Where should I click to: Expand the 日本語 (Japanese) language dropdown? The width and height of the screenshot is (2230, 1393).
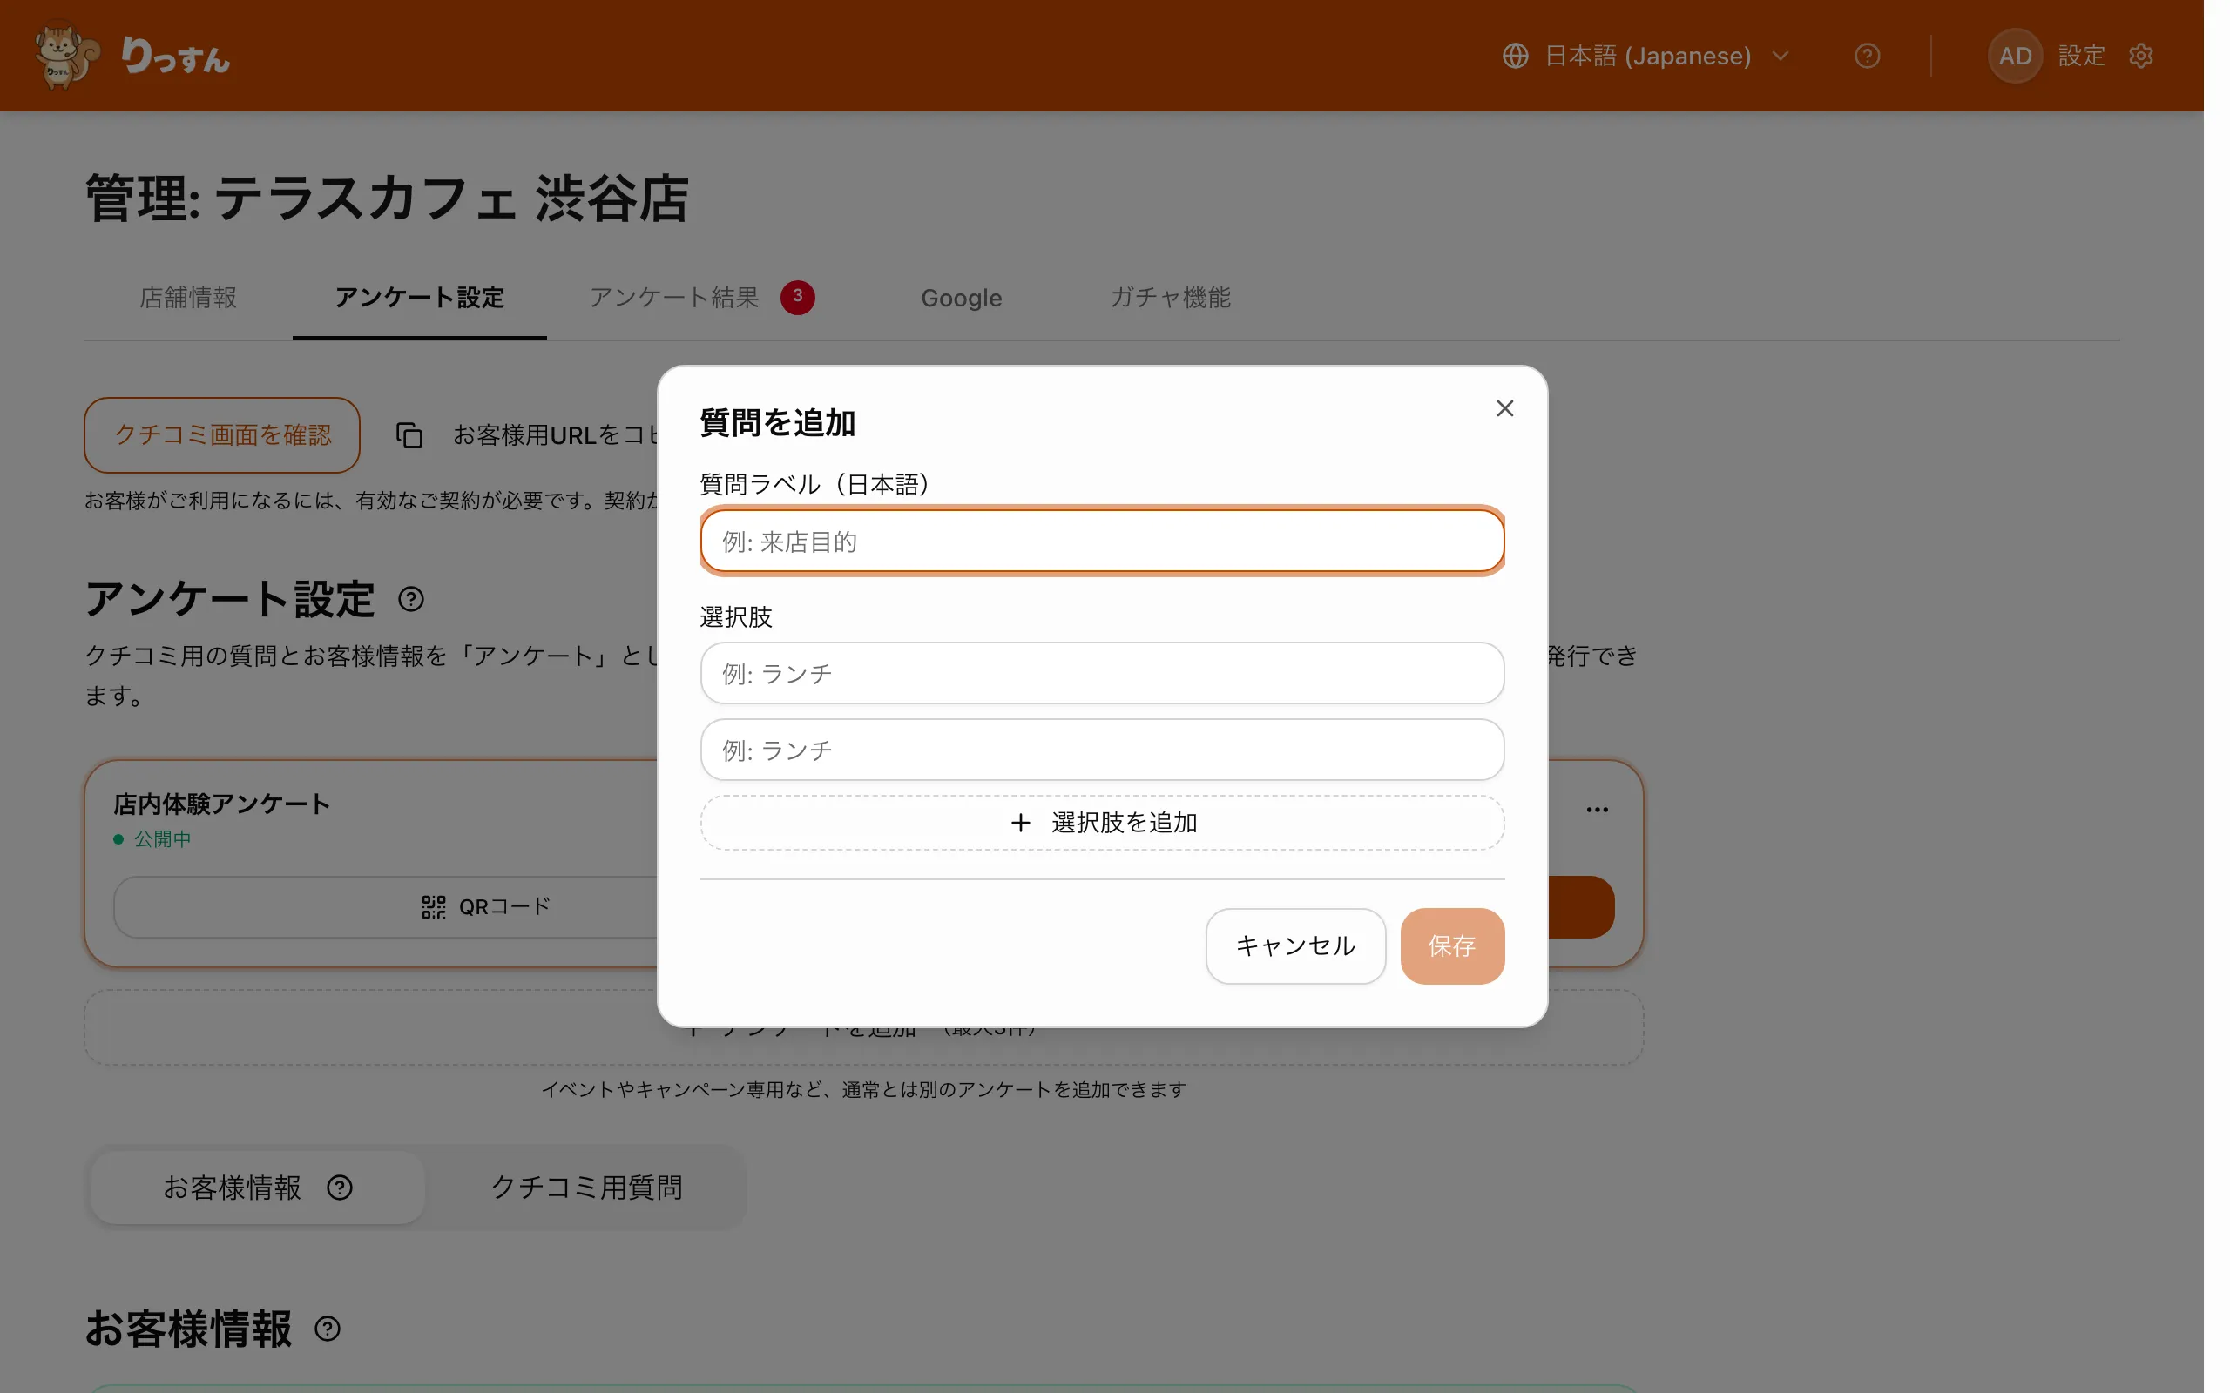(1645, 57)
